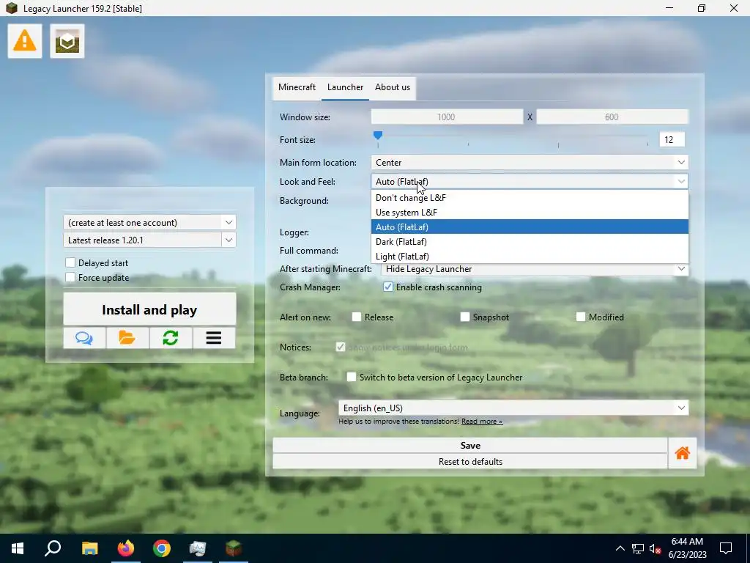Click the green refresh arrows icon
Image resolution: width=750 pixels, height=563 pixels.
170,338
